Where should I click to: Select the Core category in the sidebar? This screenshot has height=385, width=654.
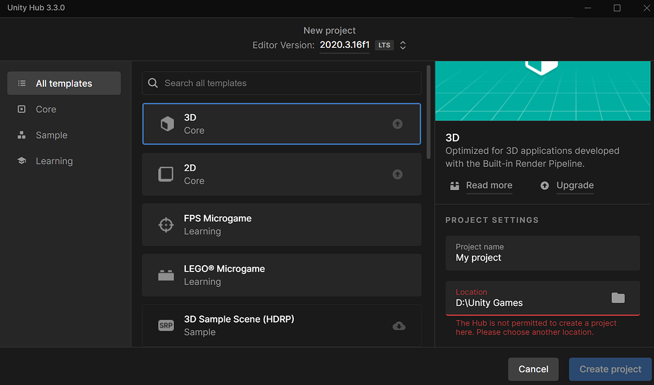tap(45, 109)
